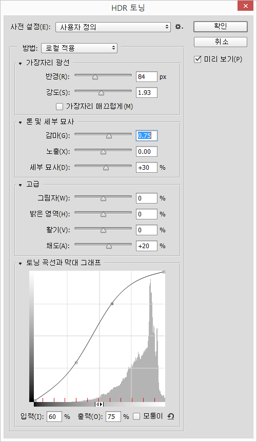Click the 밝은 영역(H) percent input field
This screenshot has width=257, height=442.
pos(146,214)
